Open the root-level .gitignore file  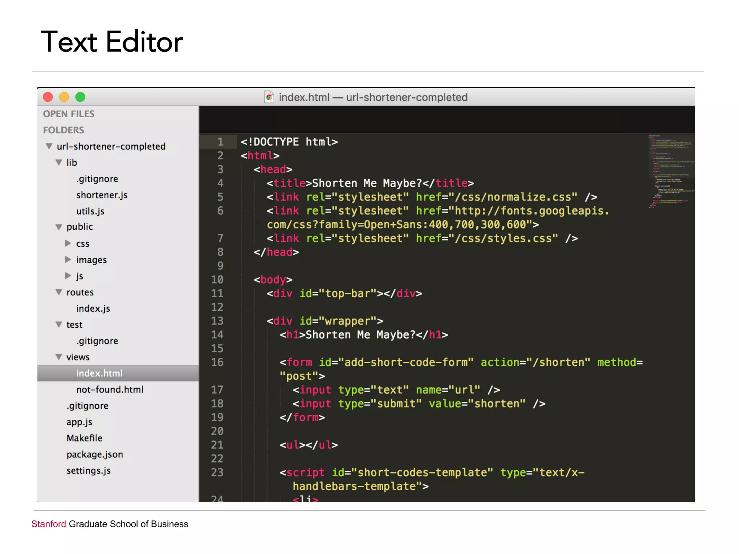coord(87,406)
